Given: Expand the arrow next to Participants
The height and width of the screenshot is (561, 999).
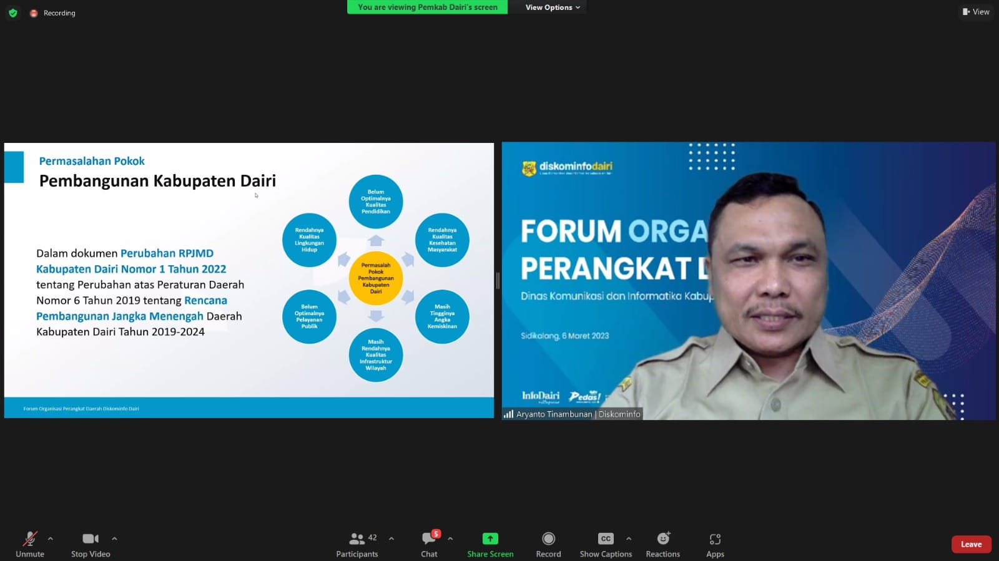Looking at the screenshot, I should coord(391,539).
